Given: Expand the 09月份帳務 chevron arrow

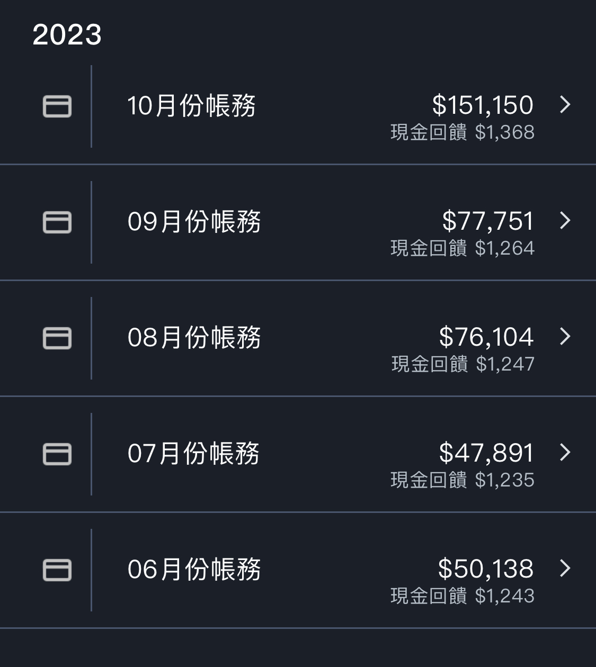Looking at the screenshot, I should pyautogui.click(x=565, y=220).
